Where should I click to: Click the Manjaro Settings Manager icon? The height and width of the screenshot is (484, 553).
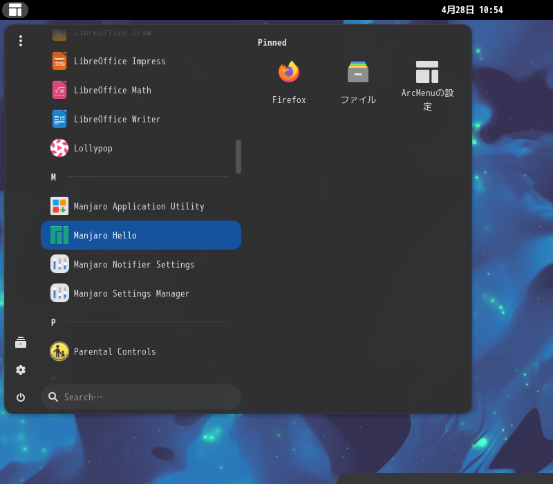[x=59, y=293]
